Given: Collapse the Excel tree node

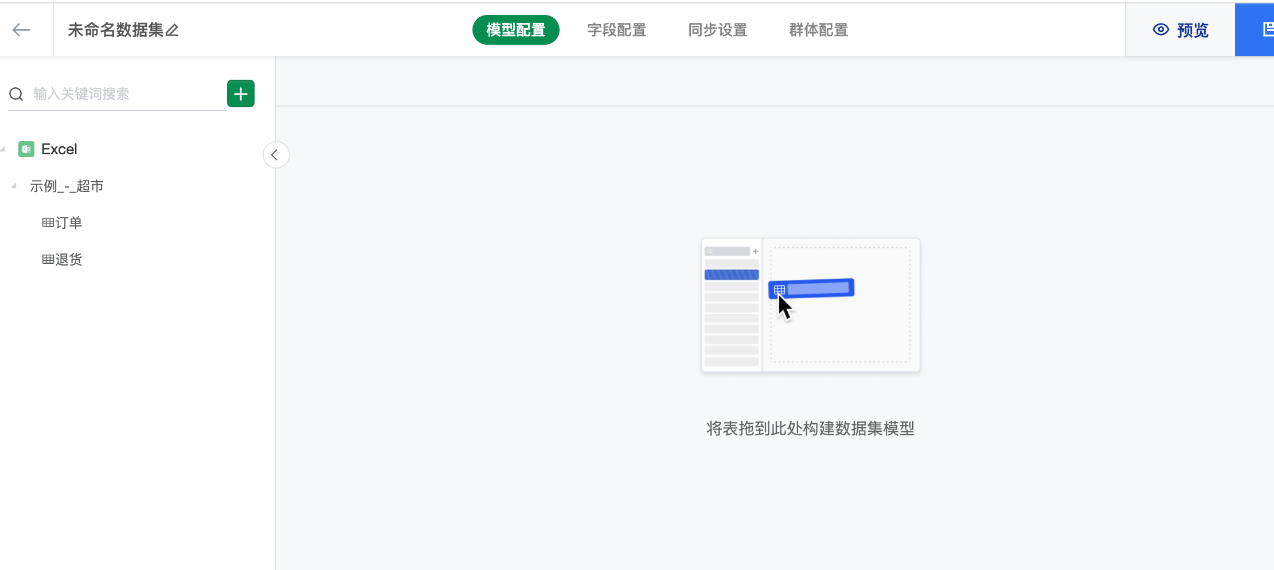Looking at the screenshot, I should [x=3, y=149].
